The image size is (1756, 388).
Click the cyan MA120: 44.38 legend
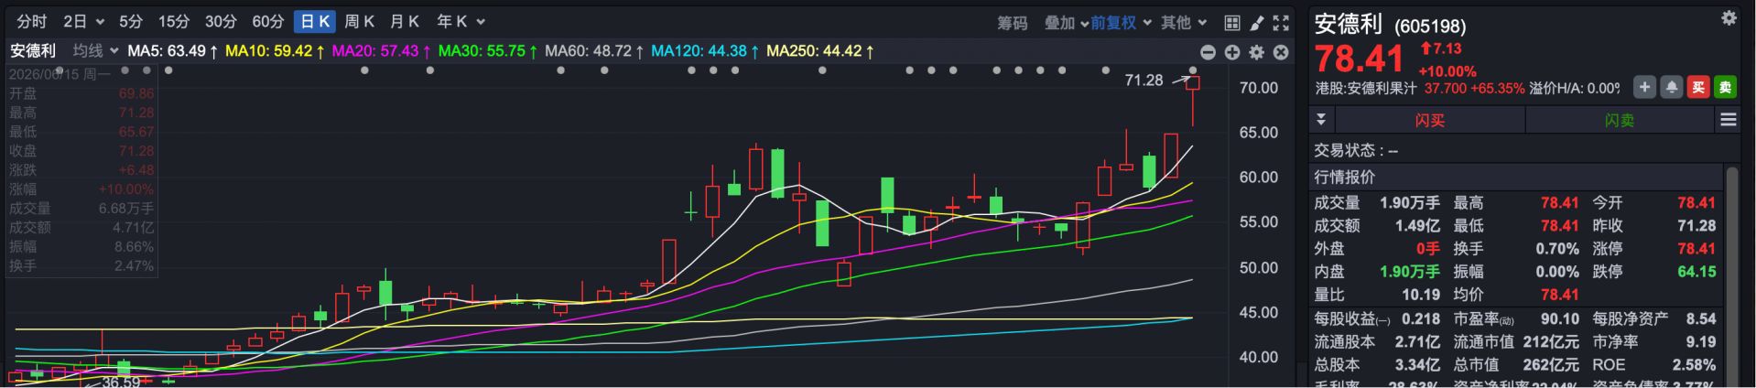704,51
